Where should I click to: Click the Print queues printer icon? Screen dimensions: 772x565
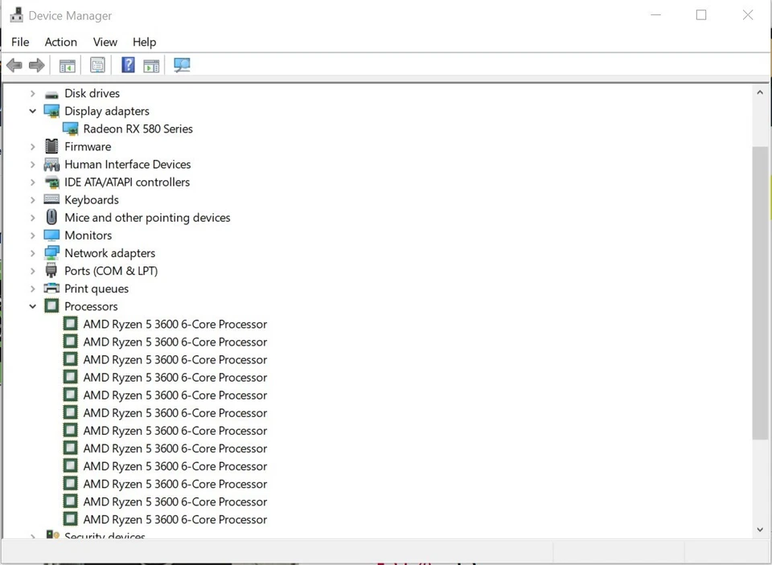pyautogui.click(x=51, y=288)
